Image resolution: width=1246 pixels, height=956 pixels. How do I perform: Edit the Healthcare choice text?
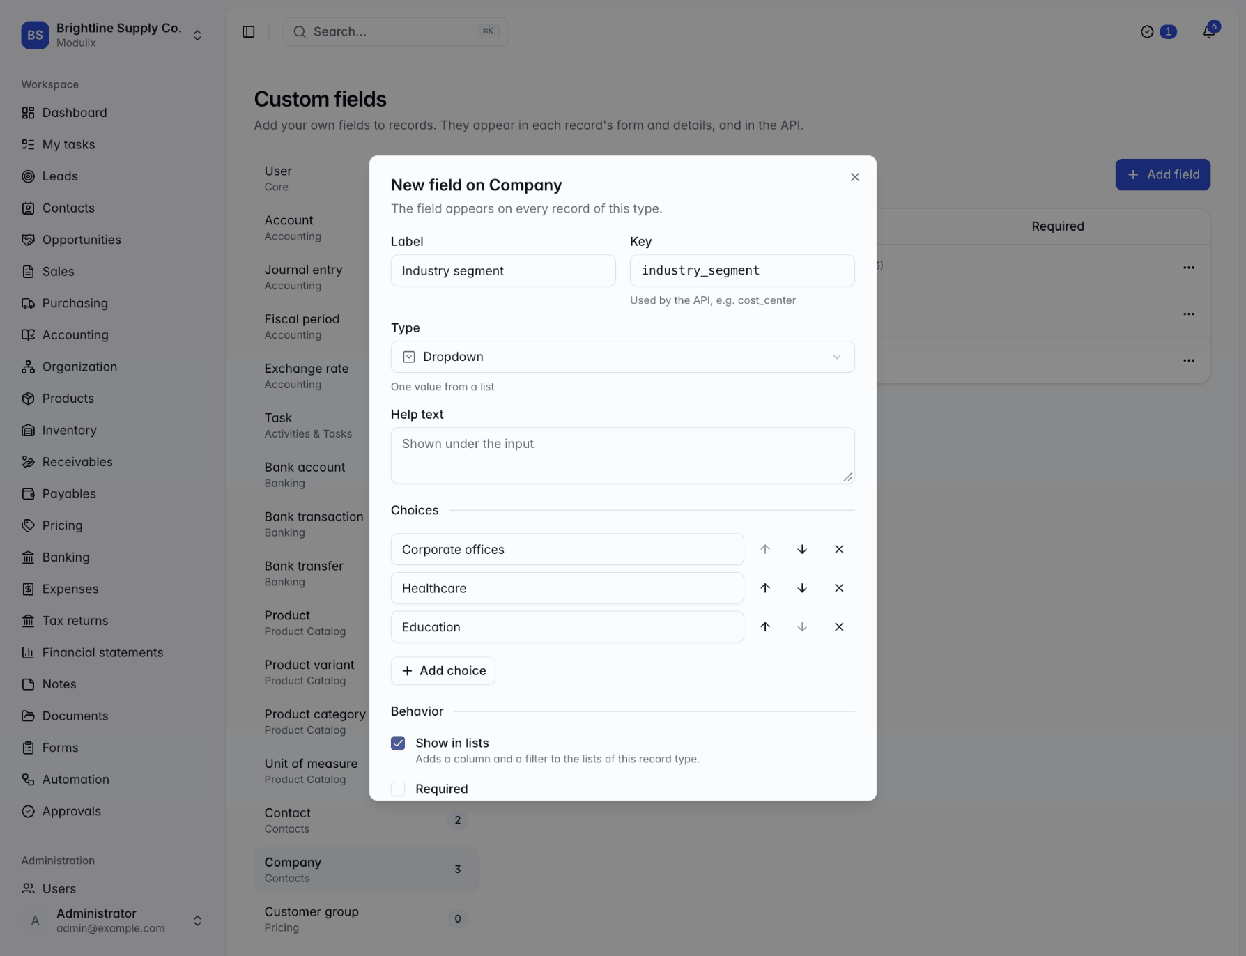tap(567, 588)
